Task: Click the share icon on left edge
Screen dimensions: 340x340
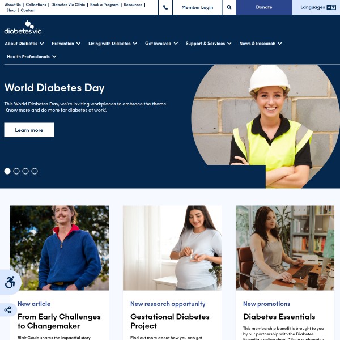Action: (x=8, y=310)
